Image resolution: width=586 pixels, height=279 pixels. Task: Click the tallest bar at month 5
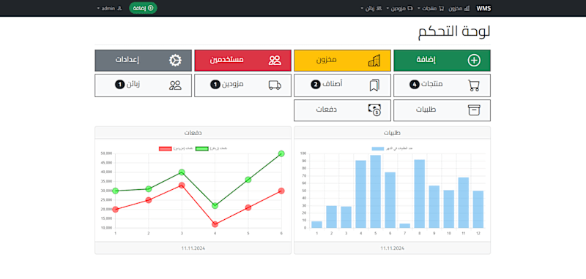click(x=375, y=191)
